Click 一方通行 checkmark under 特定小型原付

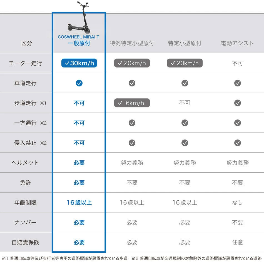click(185, 123)
